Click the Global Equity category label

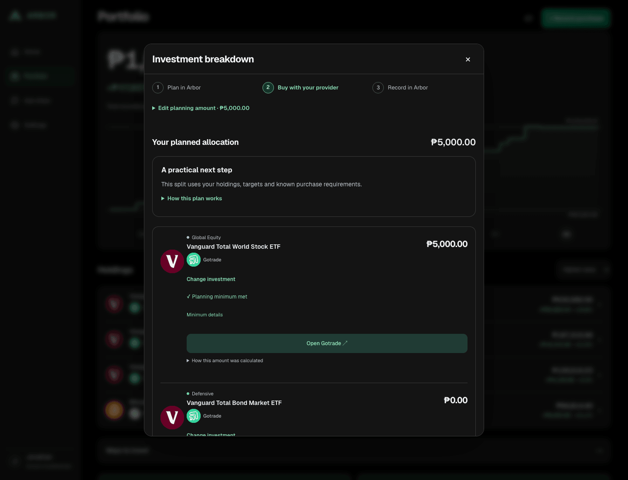[206, 238]
